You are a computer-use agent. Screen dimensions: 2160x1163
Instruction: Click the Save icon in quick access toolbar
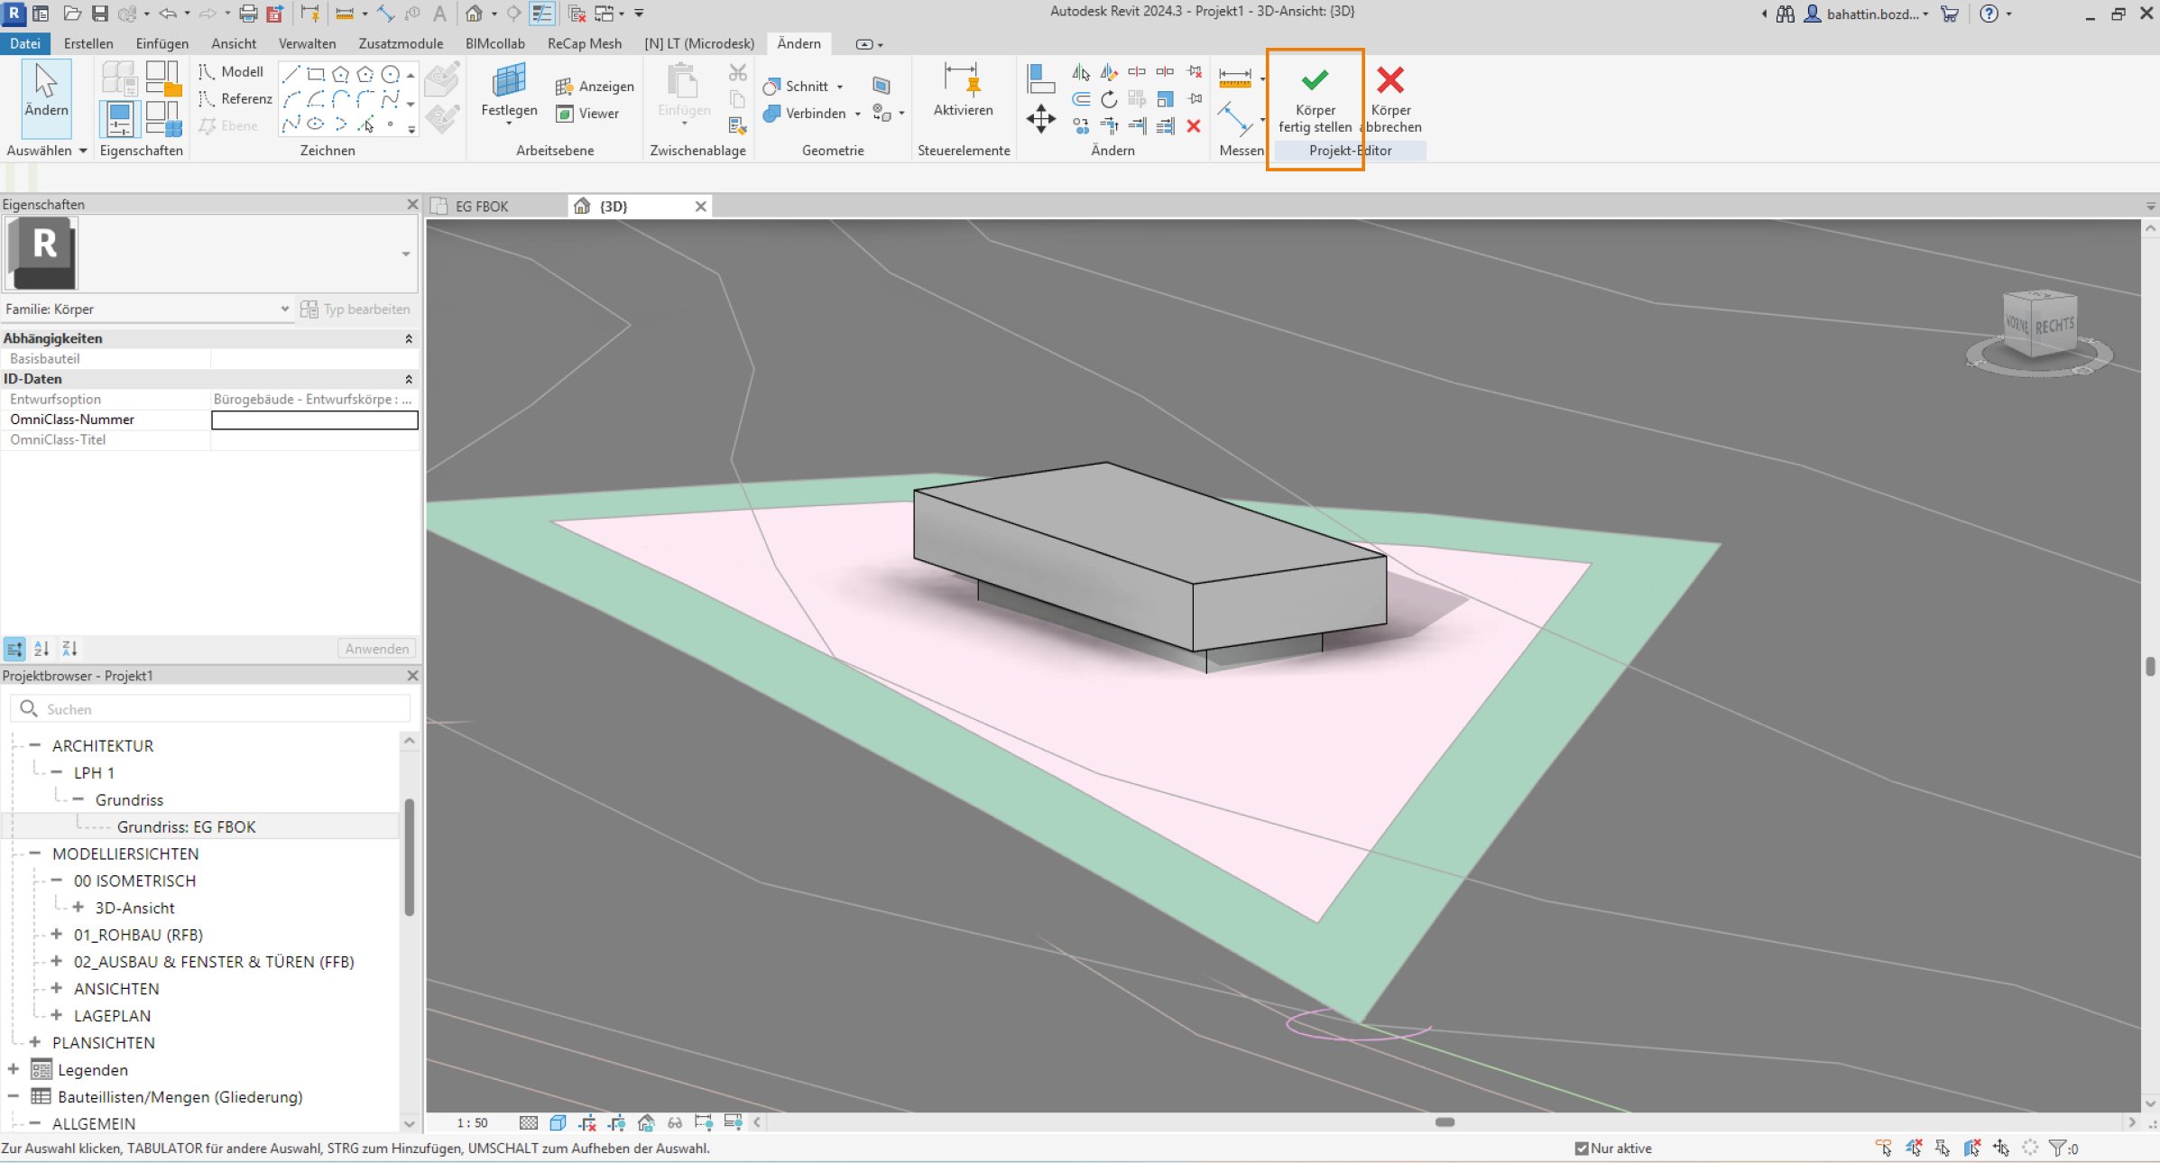(100, 14)
